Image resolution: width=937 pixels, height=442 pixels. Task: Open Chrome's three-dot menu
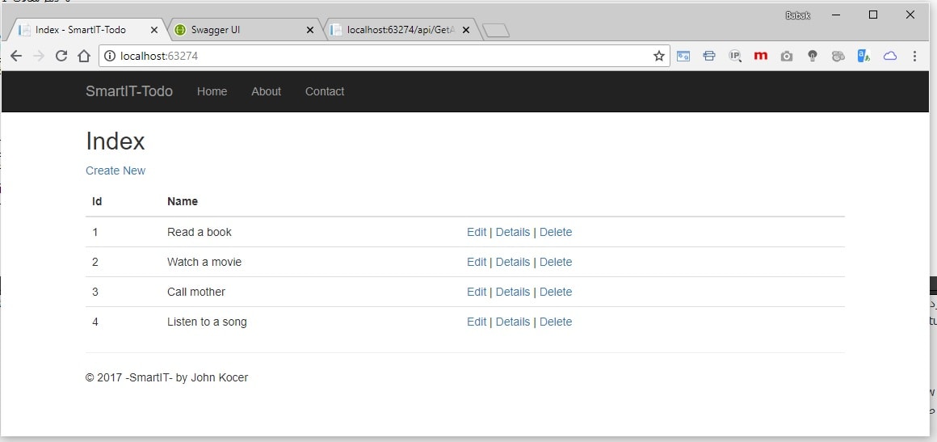point(914,56)
